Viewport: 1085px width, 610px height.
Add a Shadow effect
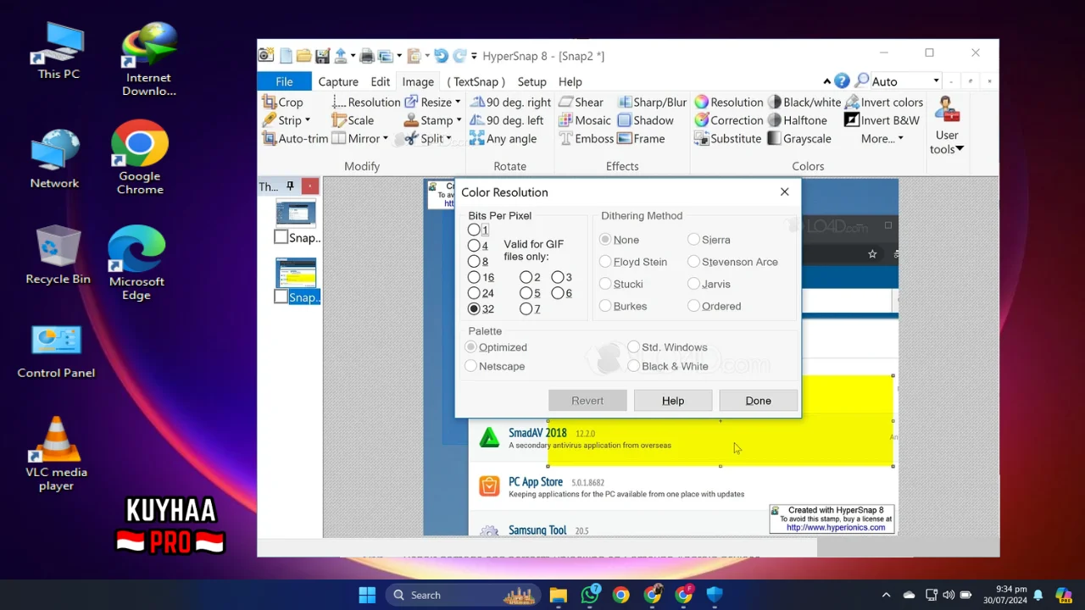coord(645,120)
